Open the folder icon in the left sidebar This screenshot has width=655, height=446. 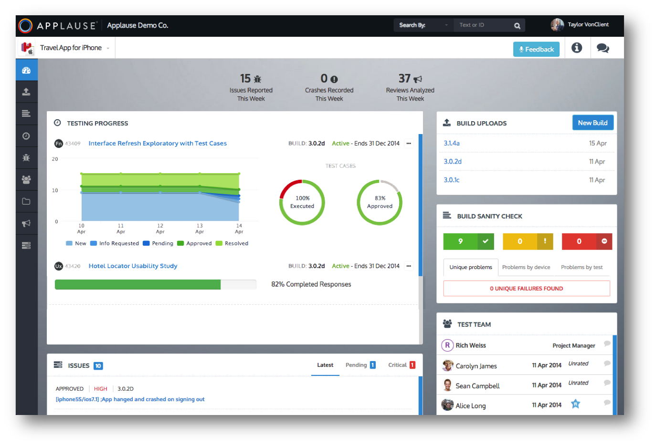26,201
